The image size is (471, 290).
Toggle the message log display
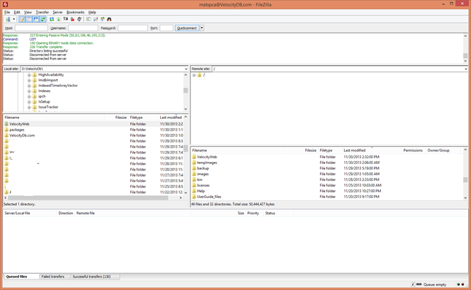tap(22, 19)
